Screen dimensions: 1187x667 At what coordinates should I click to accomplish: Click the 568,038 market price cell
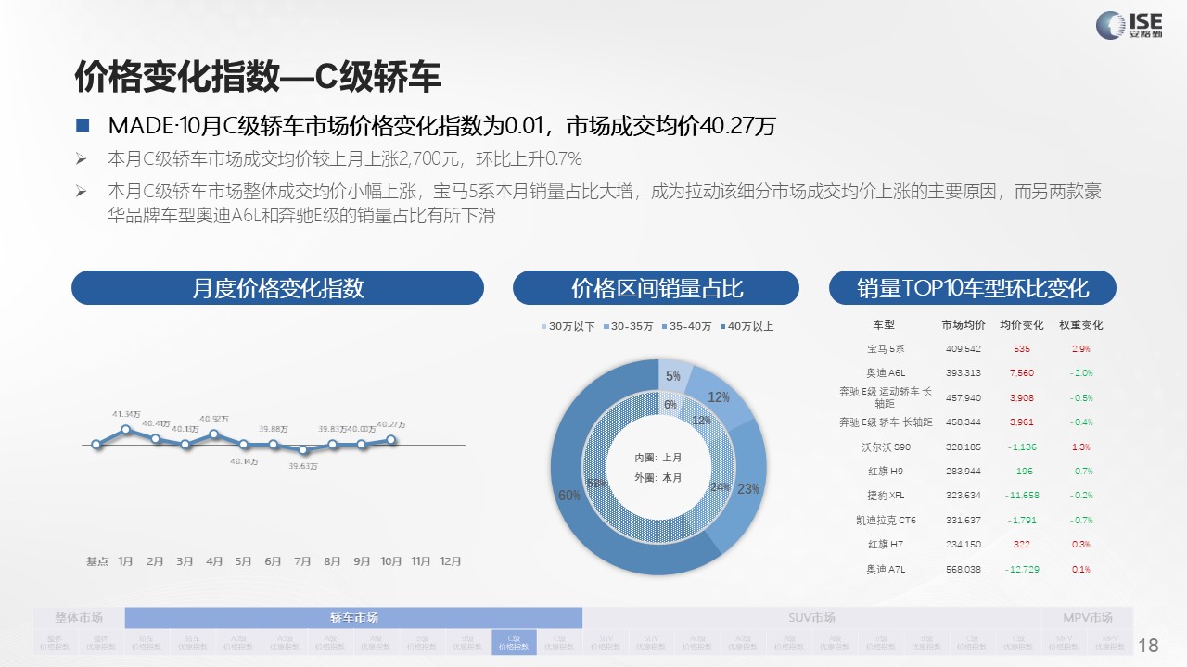(x=964, y=570)
